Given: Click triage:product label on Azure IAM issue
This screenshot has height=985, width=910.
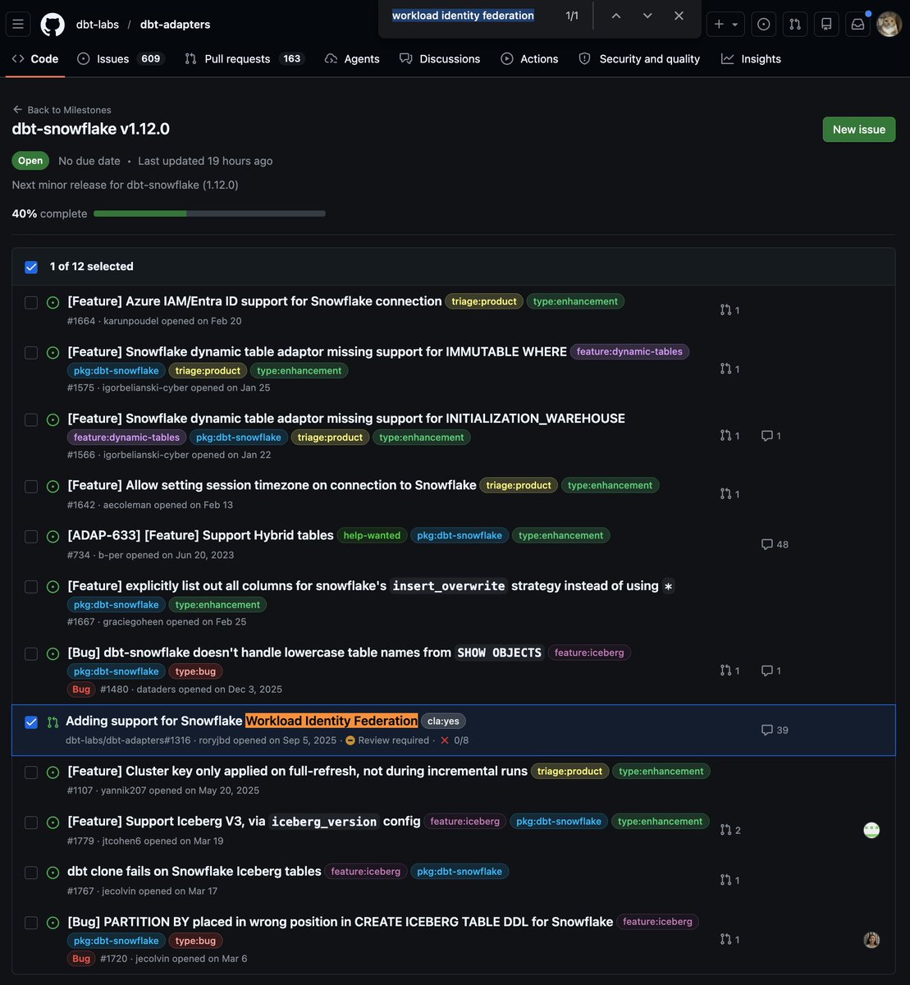Looking at the screenshot, I should point(484,301).
